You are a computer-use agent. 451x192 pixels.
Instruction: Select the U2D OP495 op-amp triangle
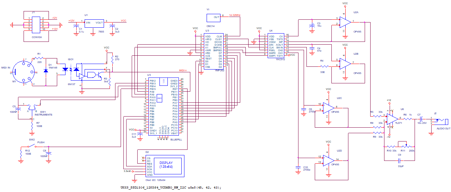pos(328,160)
